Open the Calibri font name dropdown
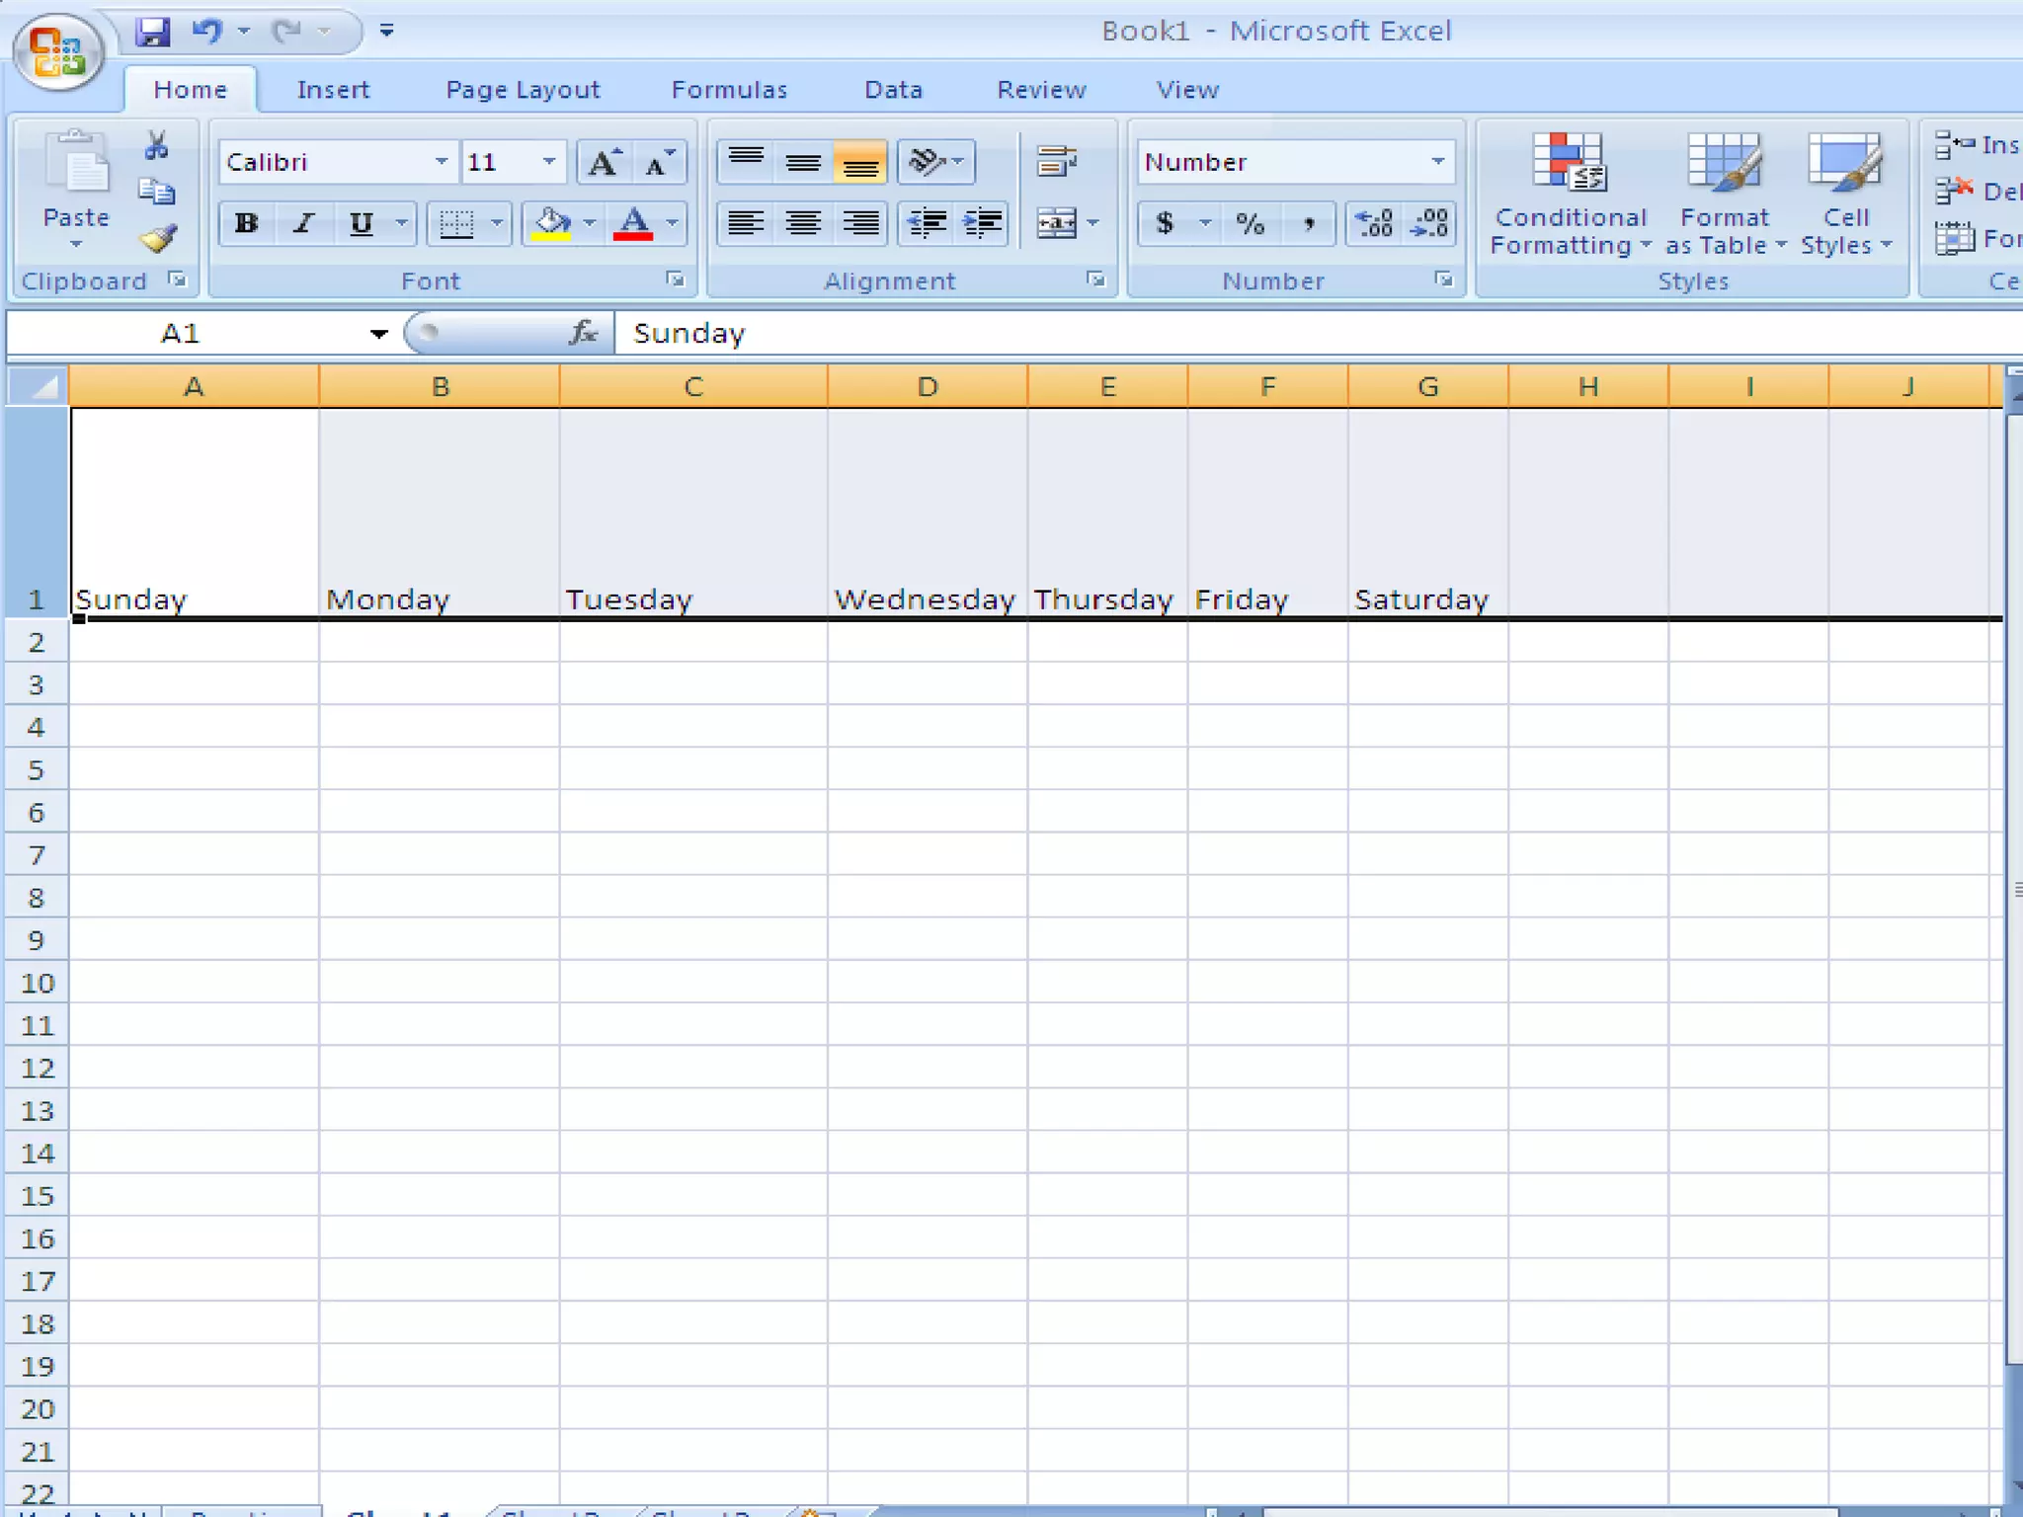The height and width of the screenshot is (1517, 2023). click(x=441, y=162)
